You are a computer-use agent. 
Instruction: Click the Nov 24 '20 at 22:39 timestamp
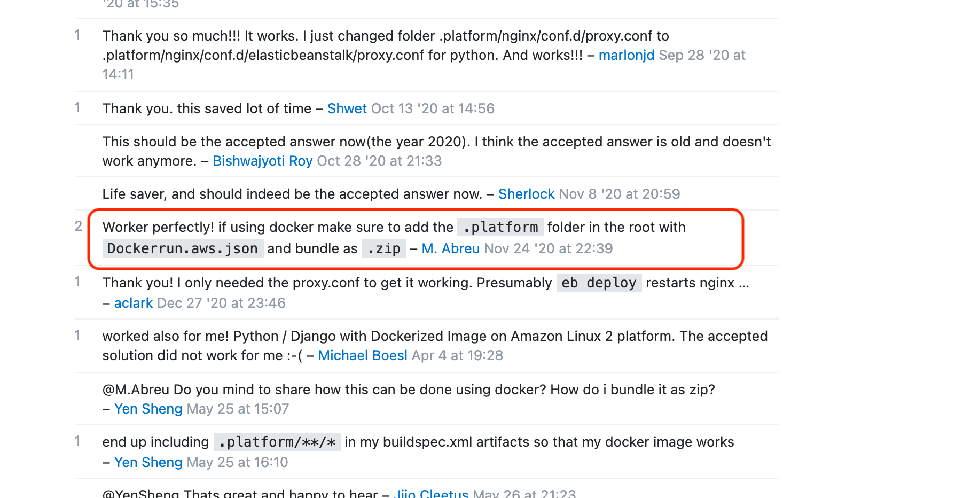(548, 248)
